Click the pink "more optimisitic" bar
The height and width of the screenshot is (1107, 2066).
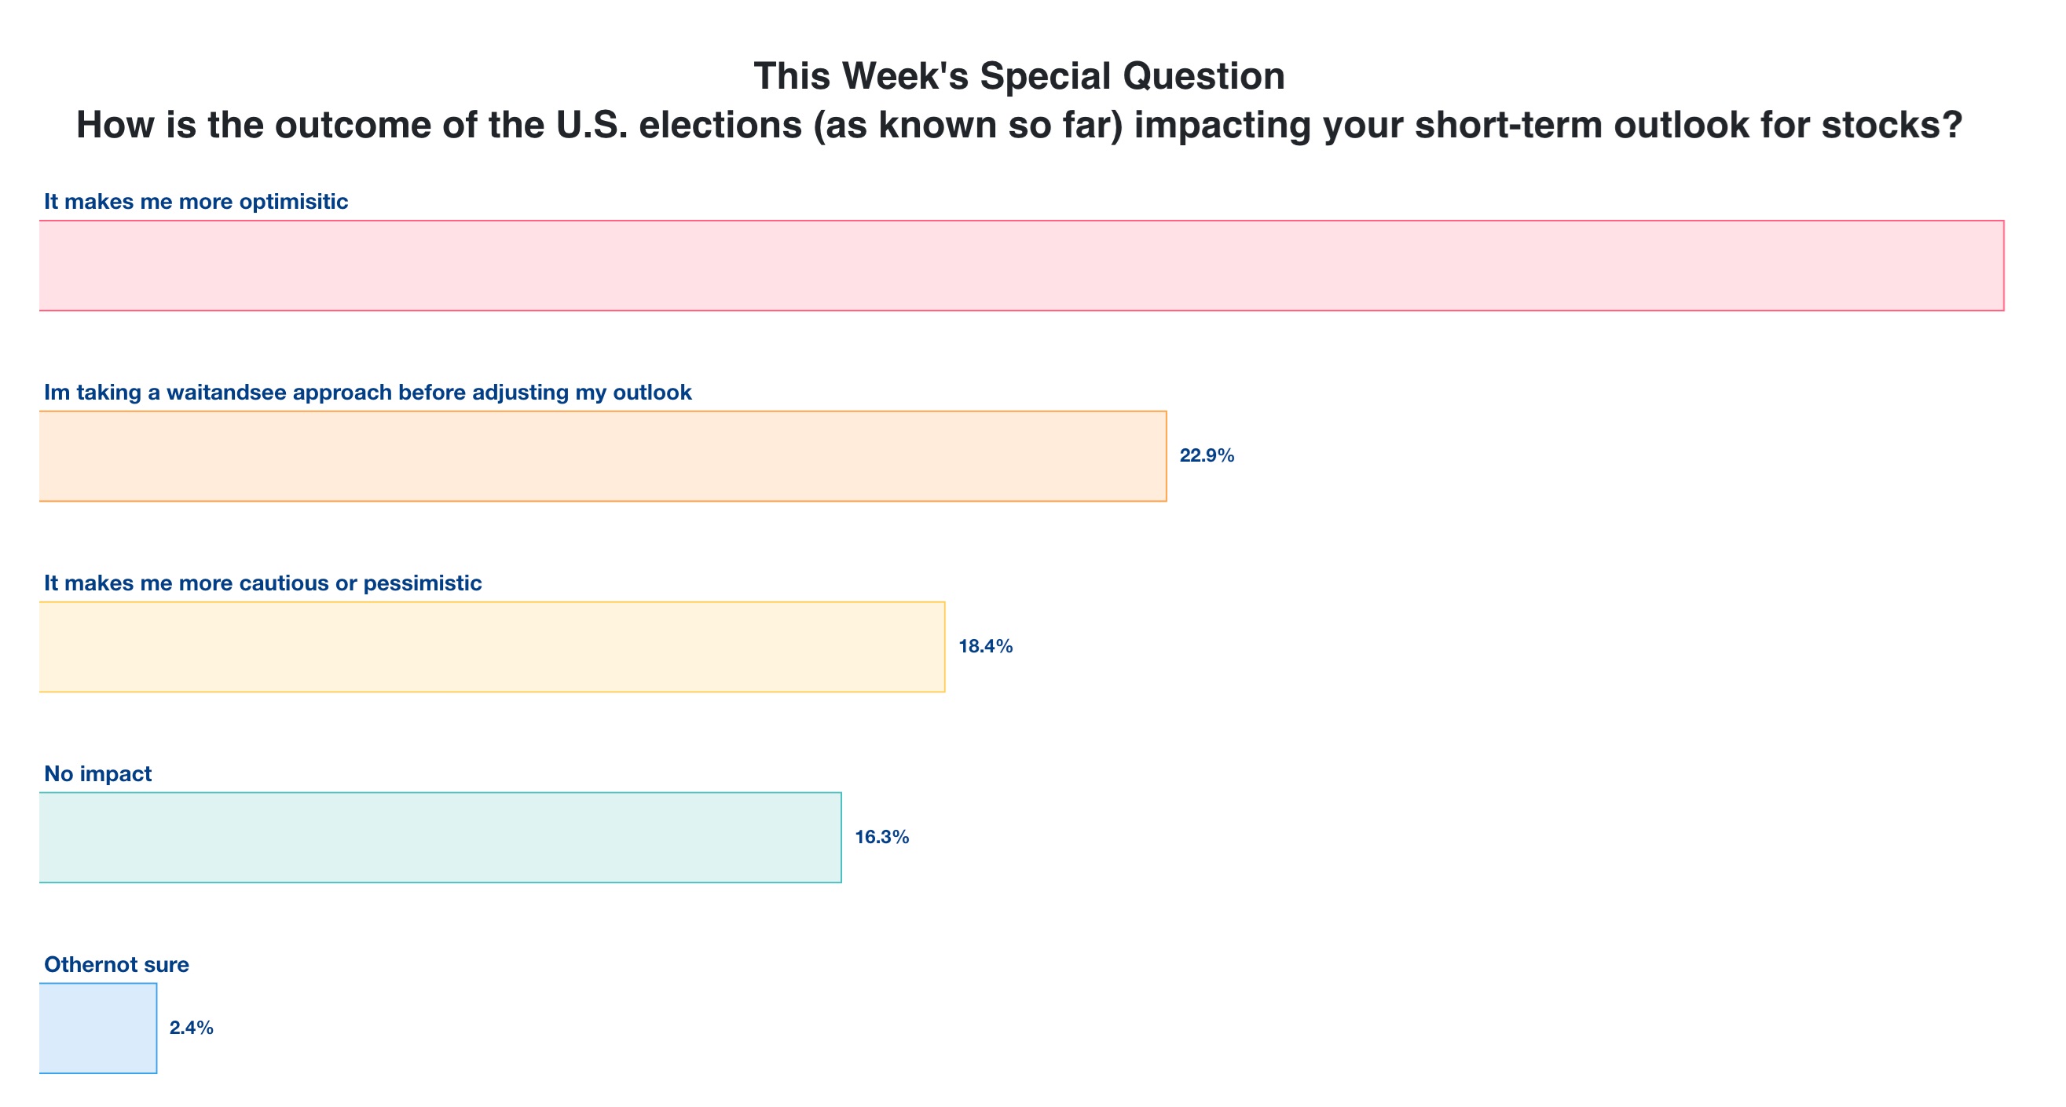coord(1021,265)
